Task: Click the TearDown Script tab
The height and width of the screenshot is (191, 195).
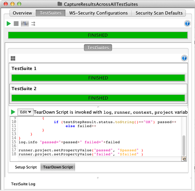Action: [x=58, y=167]
